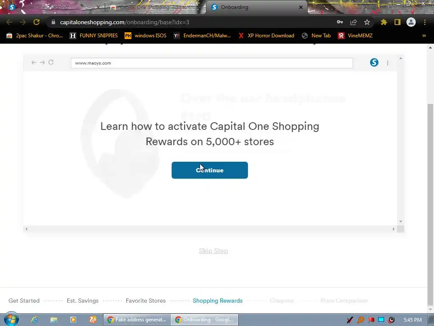Select the Price Comparison step
The height and width of the screenshot is (326, 434).
pos(344,301)
